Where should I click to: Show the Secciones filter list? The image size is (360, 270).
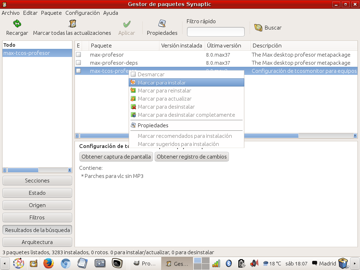(x=37, y=181)
